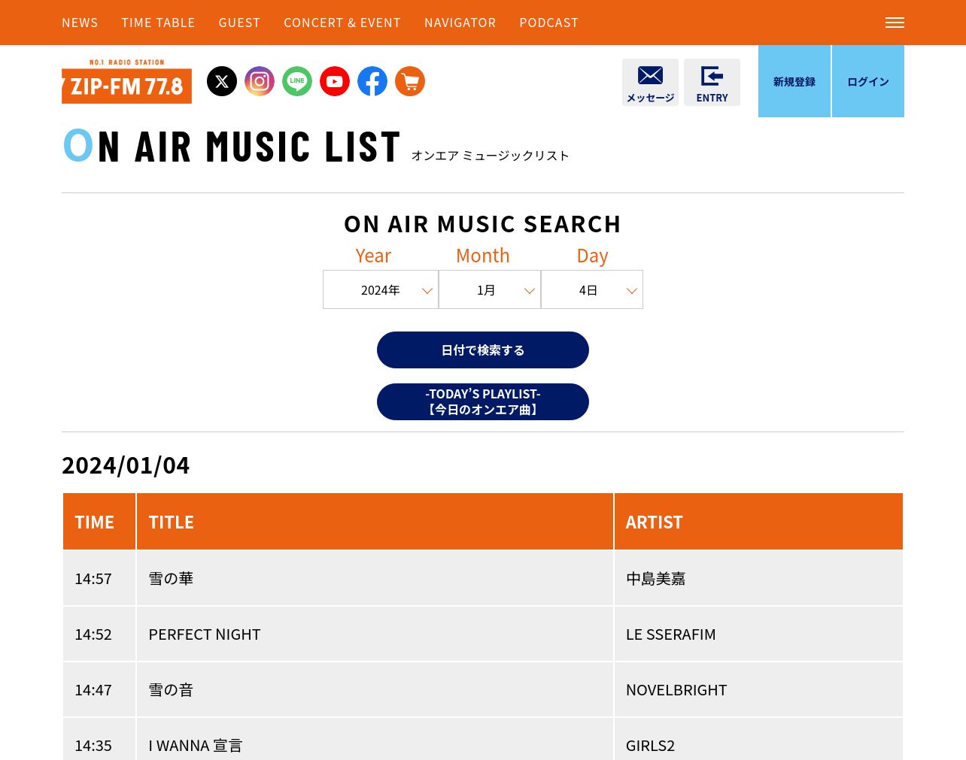Screen dimensions: 966x760
Task: Open the YouTube social icon
Action: 335,81
